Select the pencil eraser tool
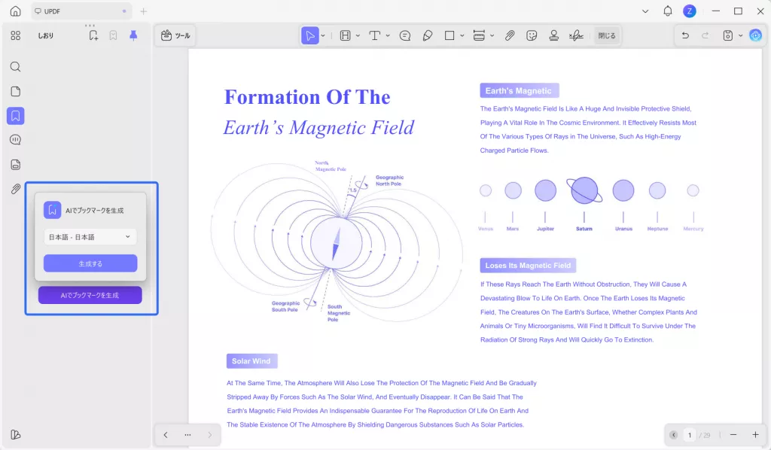Image resolution: width=771 pixels, height=450 pixels. pos(428,35)
